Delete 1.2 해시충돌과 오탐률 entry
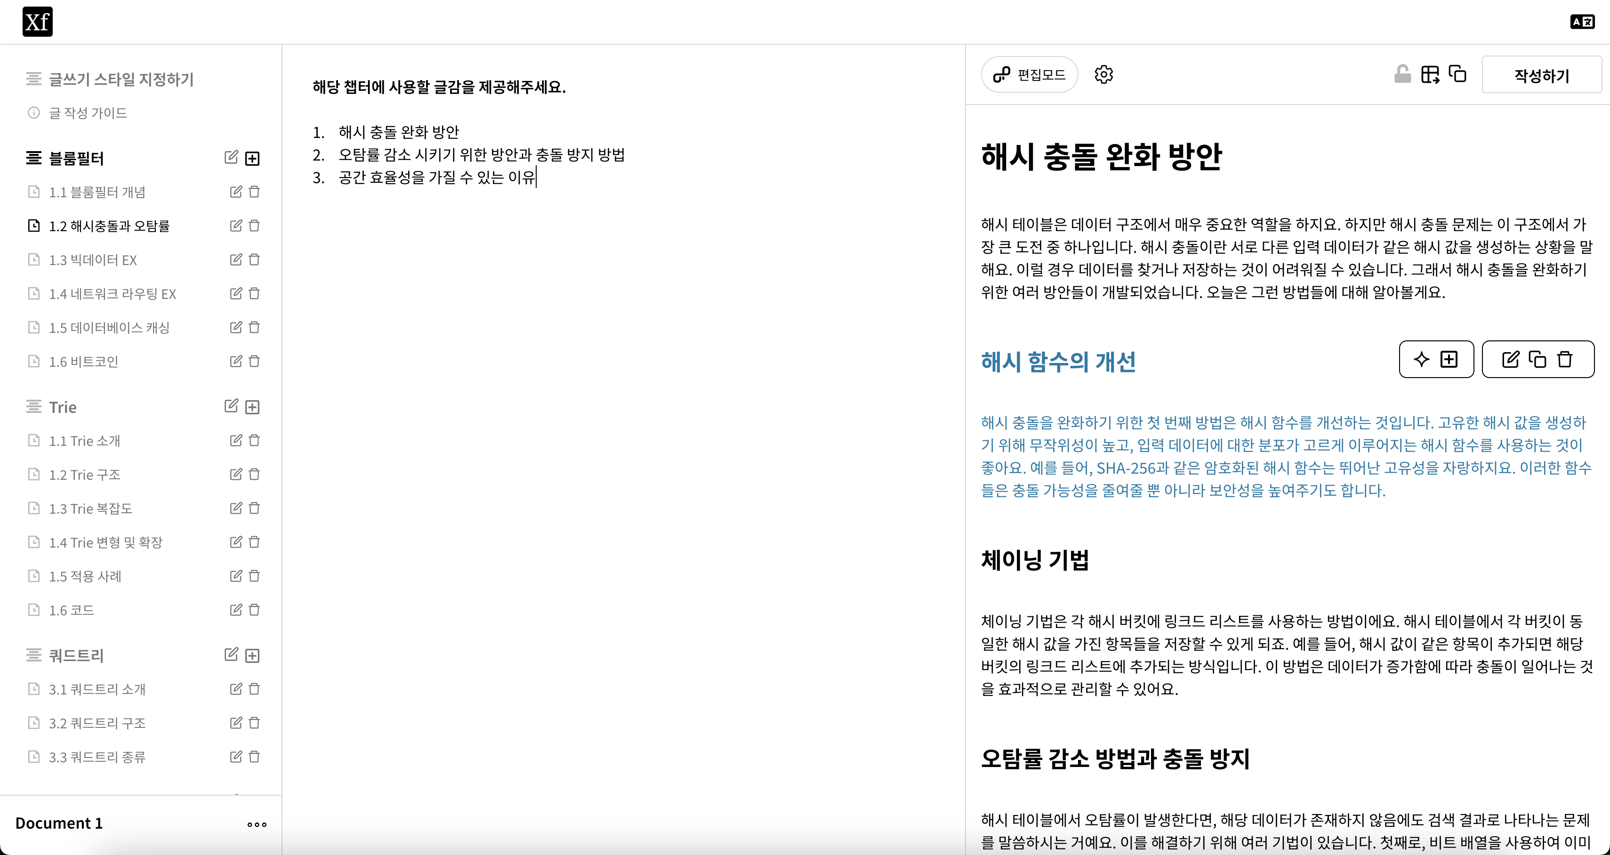Viewport: 1610px width, 855px height. [254, 226]
